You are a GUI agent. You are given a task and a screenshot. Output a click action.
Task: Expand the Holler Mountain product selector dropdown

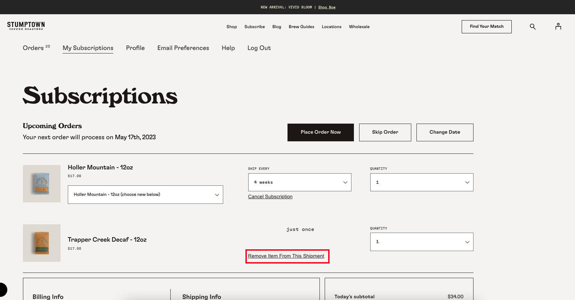tap(145, 194)
